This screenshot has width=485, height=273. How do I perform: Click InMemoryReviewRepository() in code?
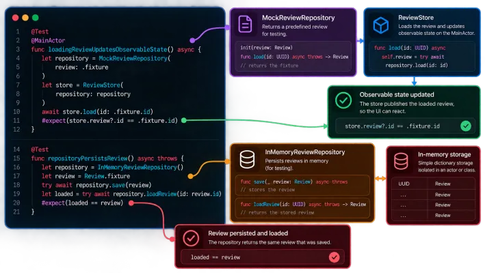(140, 167)
